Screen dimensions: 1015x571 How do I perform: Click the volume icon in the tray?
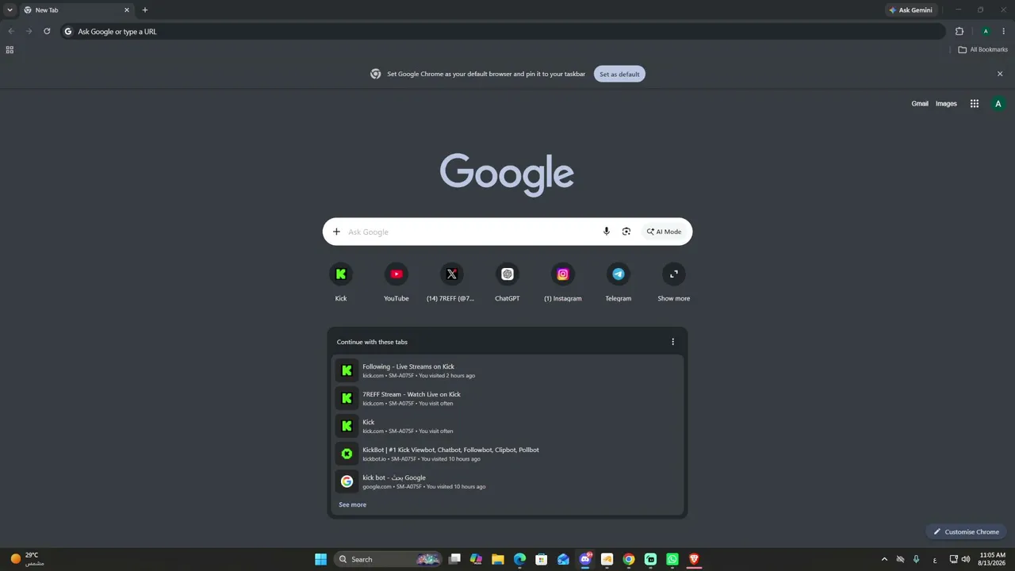tap(965, 559)
